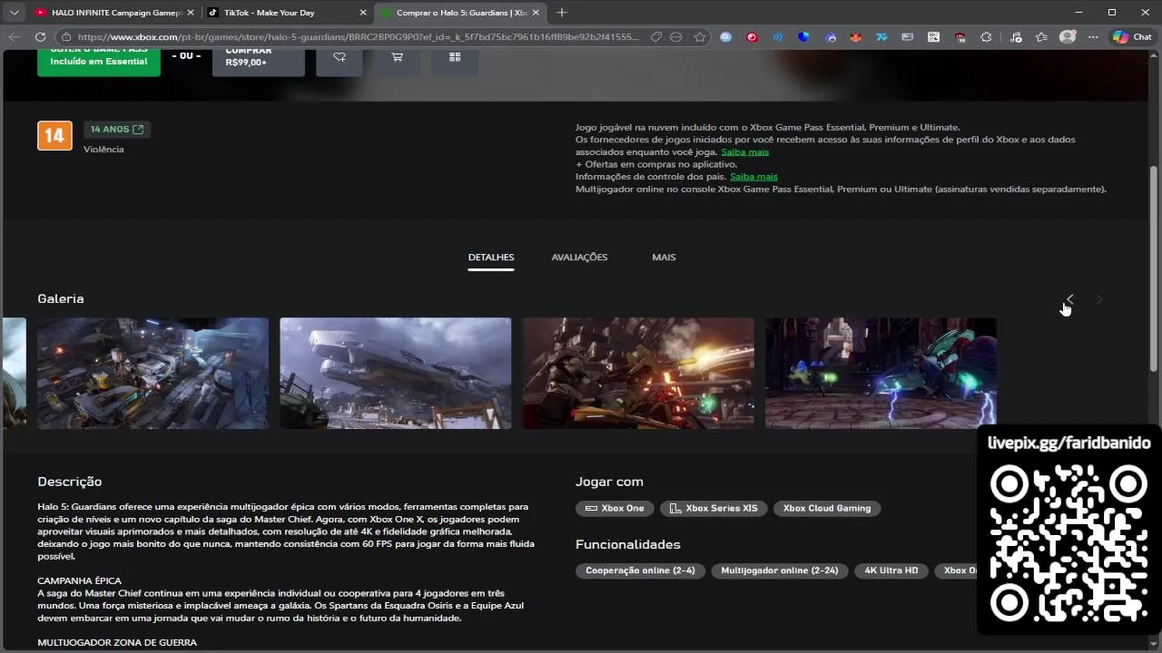Click the Funcionalidades heading
1162x653 pixels.
pos(628,545)
